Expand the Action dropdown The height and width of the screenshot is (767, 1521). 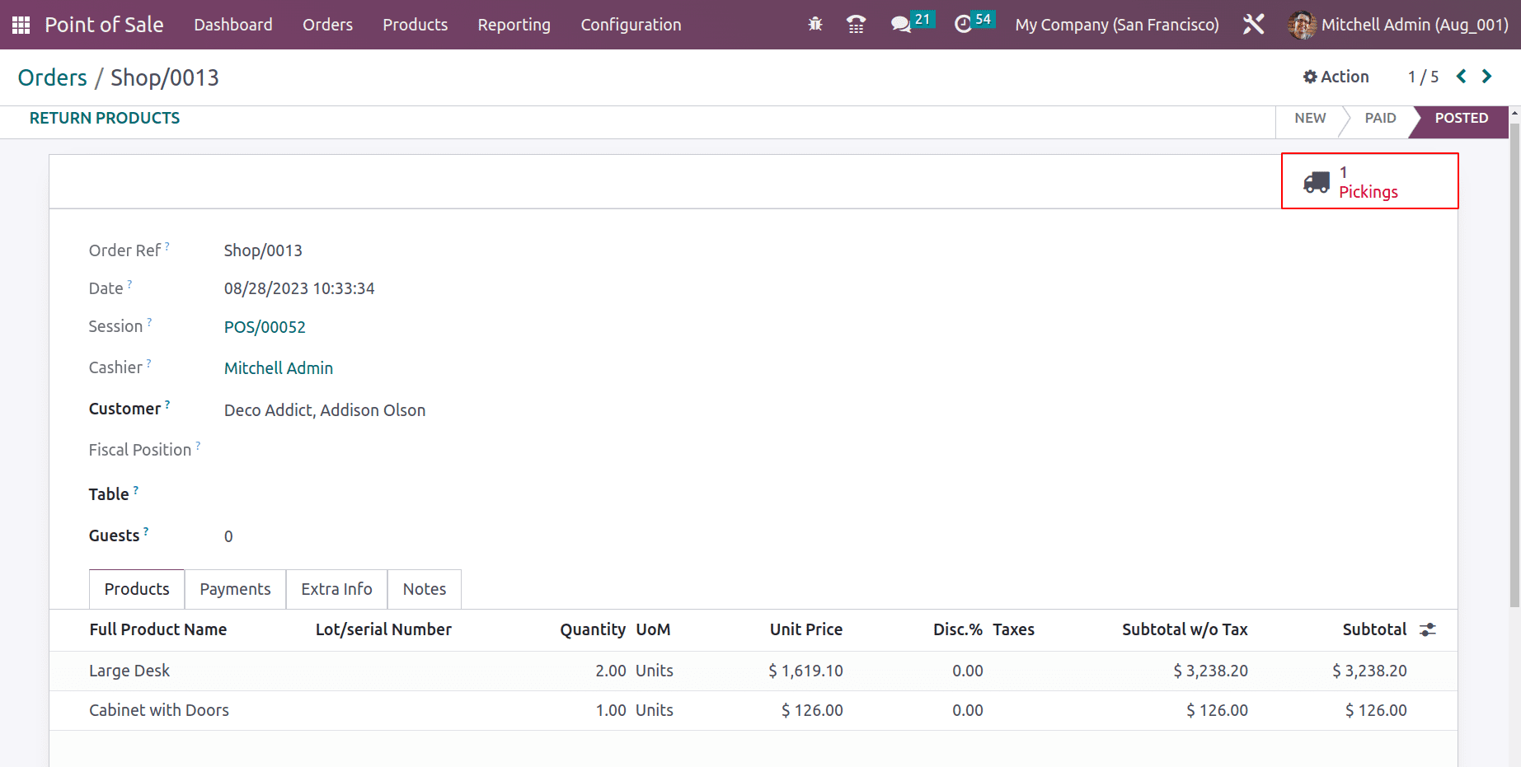coord(1336,77)
